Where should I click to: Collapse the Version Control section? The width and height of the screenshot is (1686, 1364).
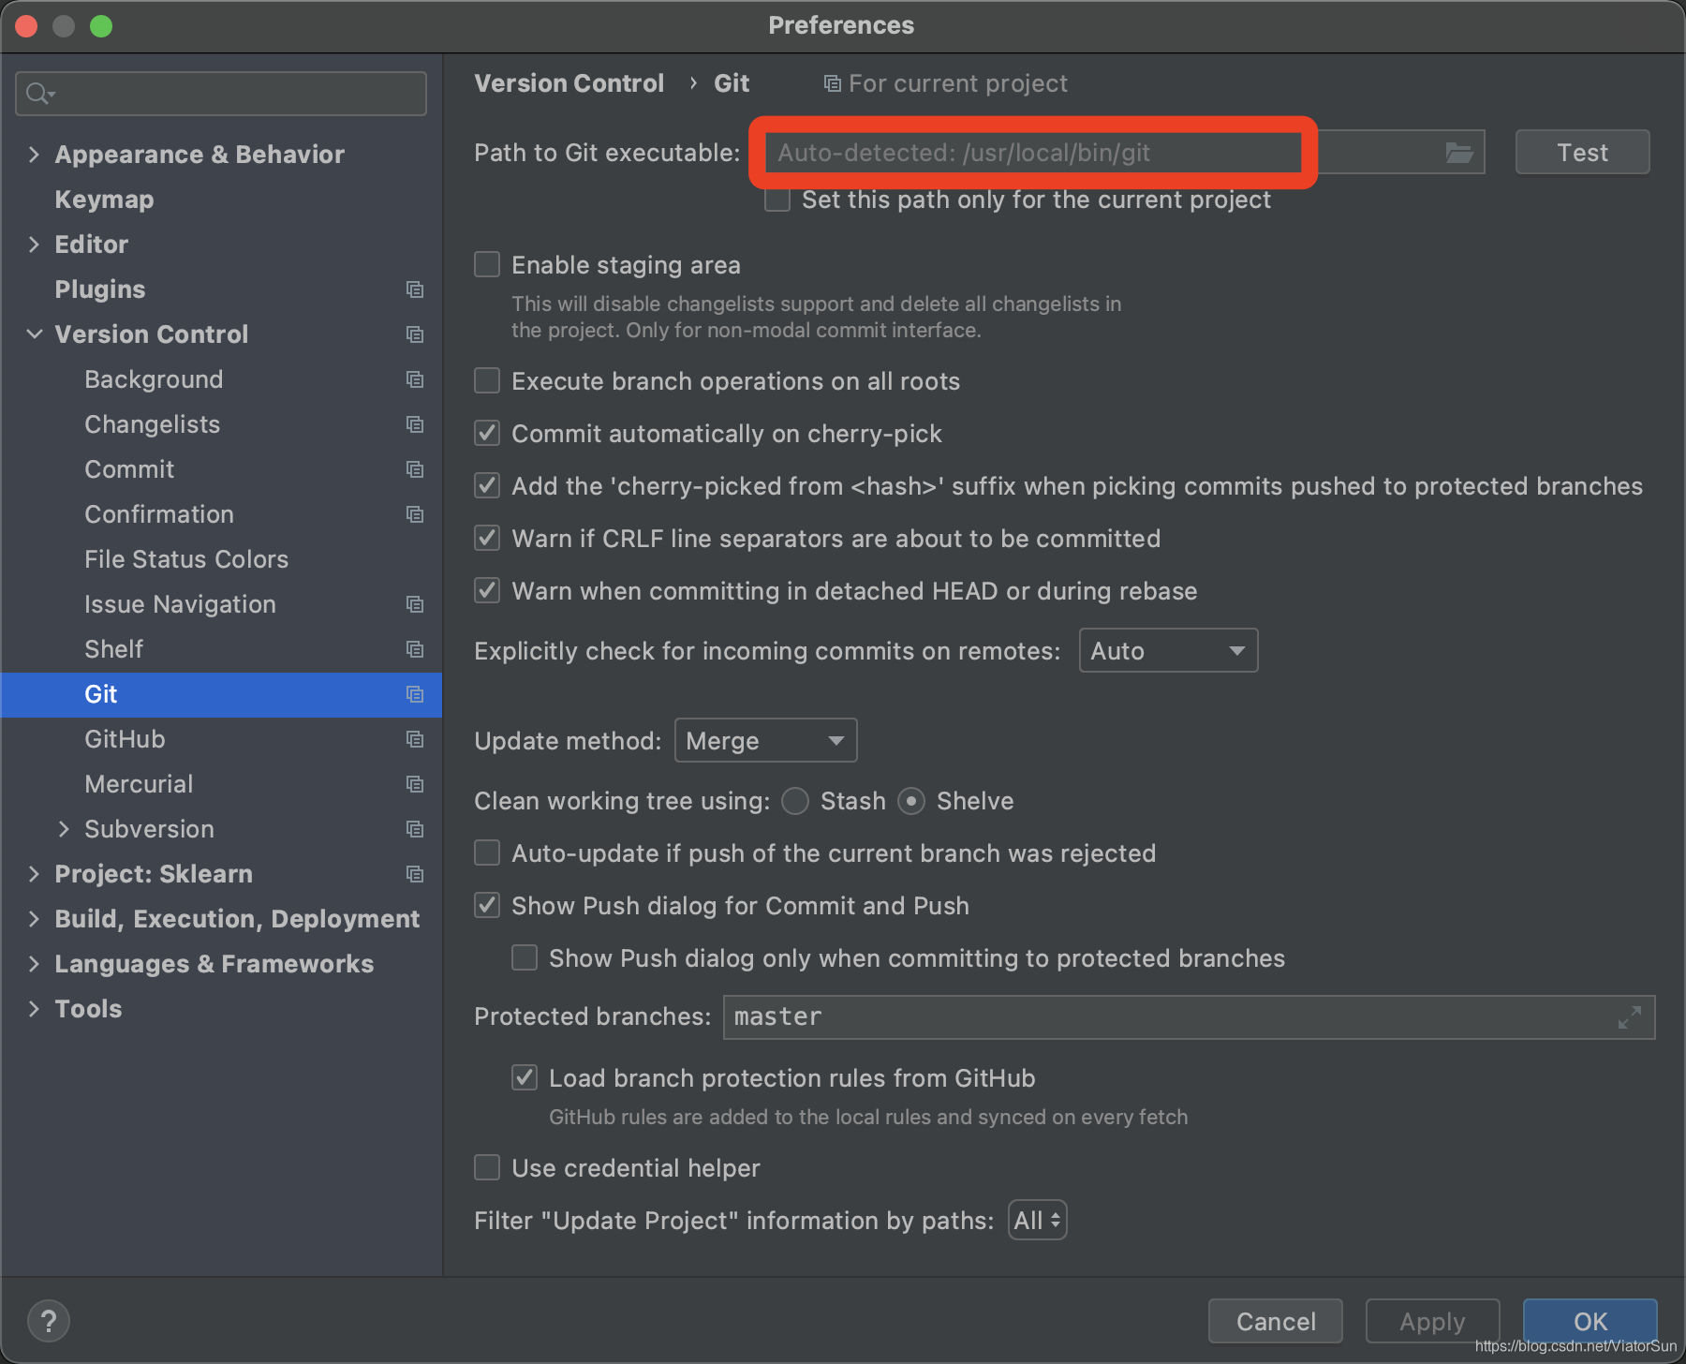click(35, 334)
